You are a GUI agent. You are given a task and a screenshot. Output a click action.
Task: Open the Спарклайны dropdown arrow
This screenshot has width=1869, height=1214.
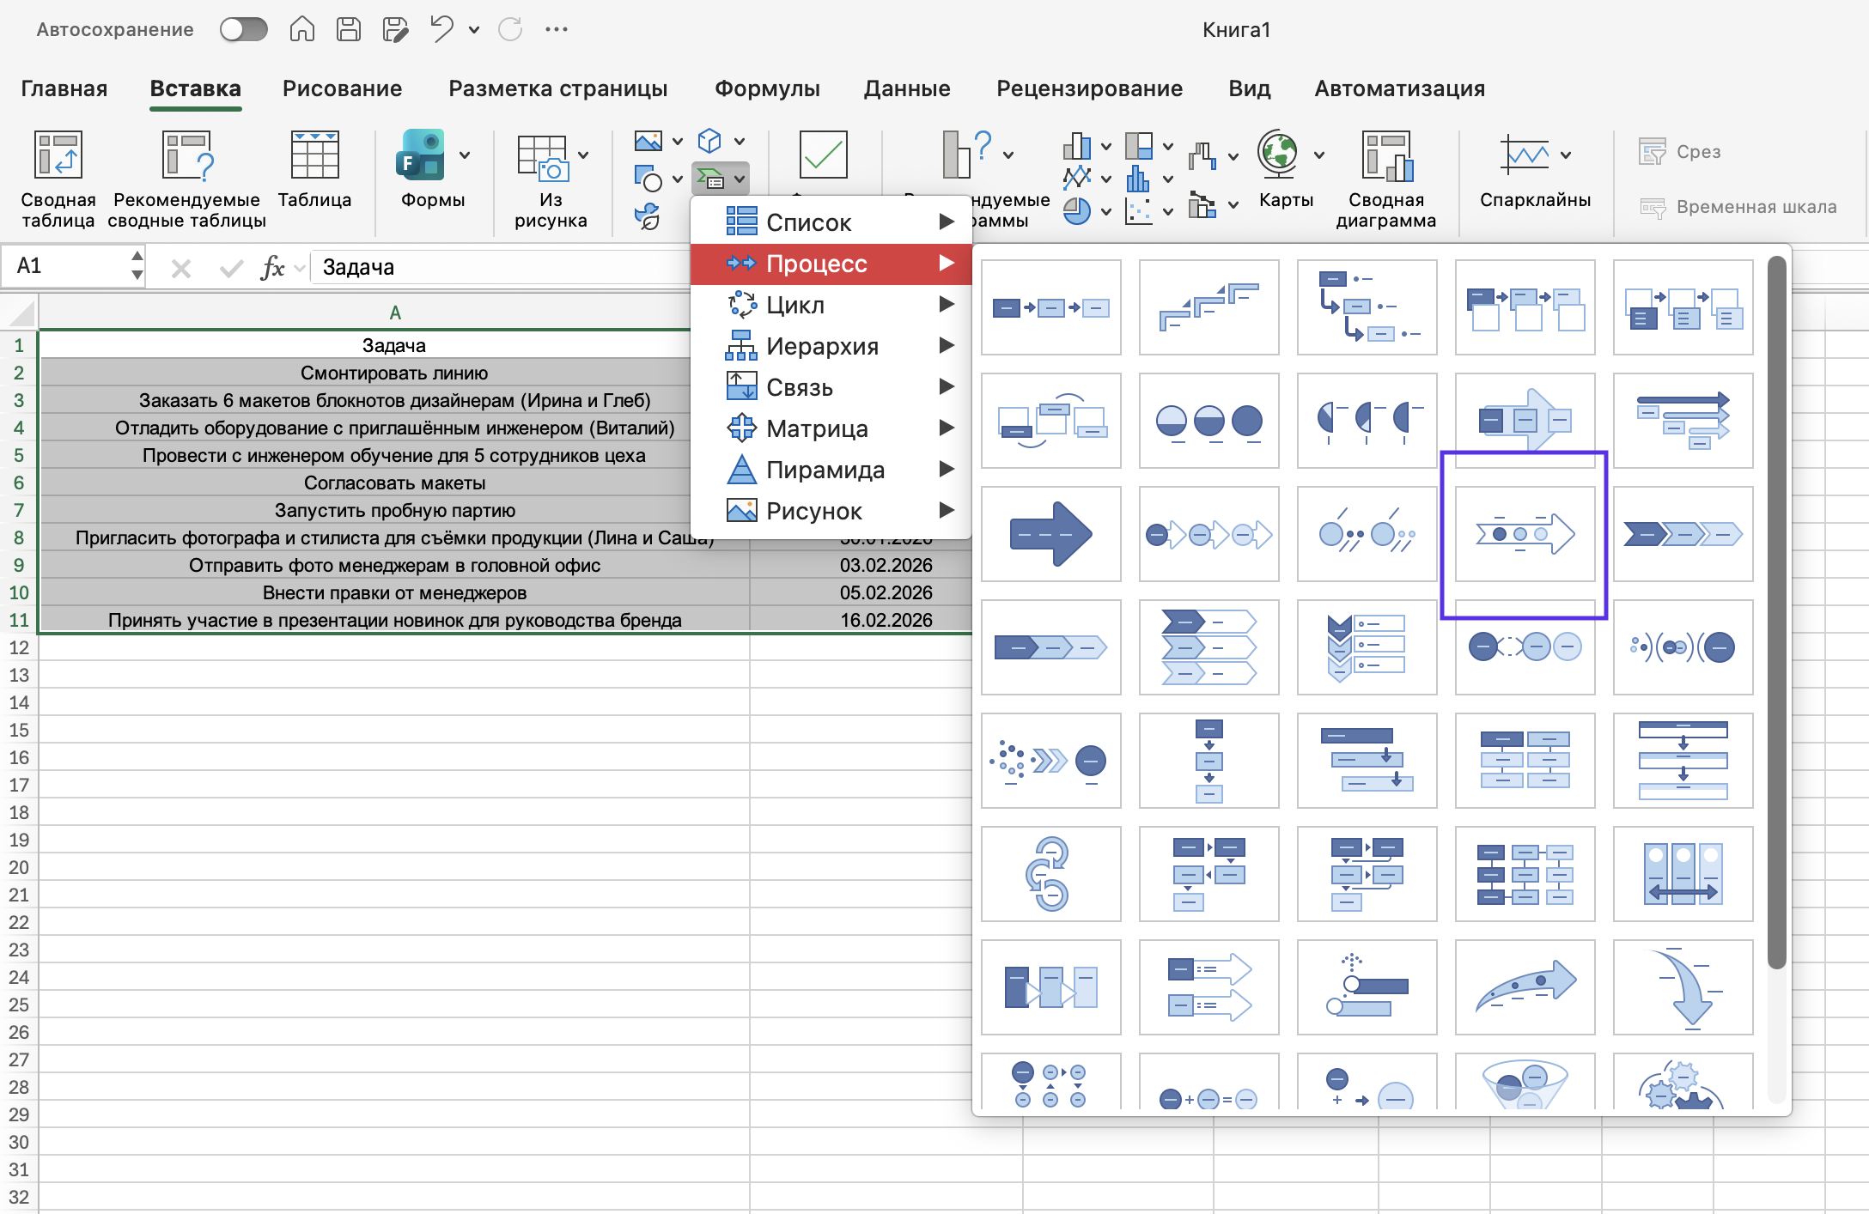coord(1566,155)
